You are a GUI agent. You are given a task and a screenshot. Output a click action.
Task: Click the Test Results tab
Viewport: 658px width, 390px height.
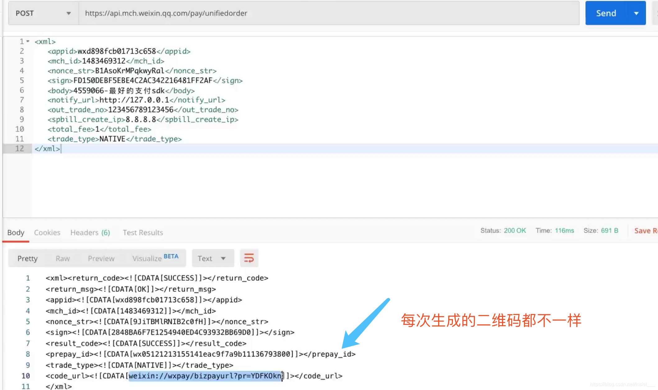[x=143, y=232]
